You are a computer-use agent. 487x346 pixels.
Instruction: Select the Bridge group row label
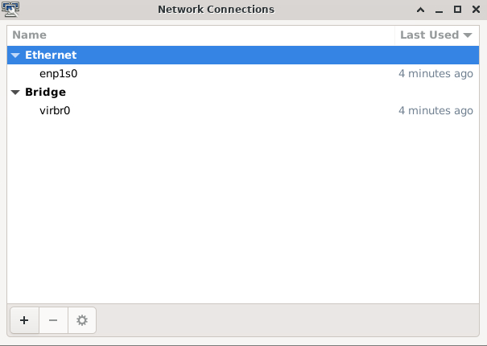pyautogui.click(x=45, y=93)
